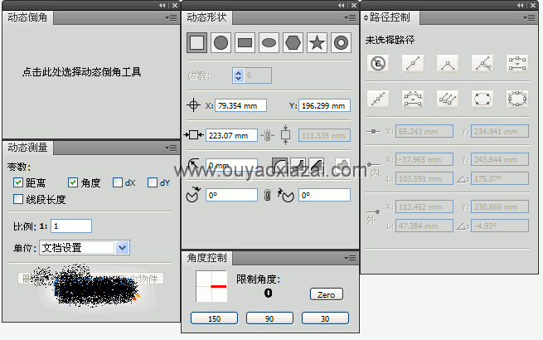
Task: Click the 90 angle button
Action: point(269,318)
